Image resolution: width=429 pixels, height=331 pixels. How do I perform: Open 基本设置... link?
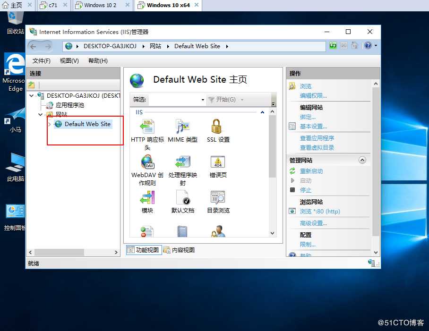313,127
